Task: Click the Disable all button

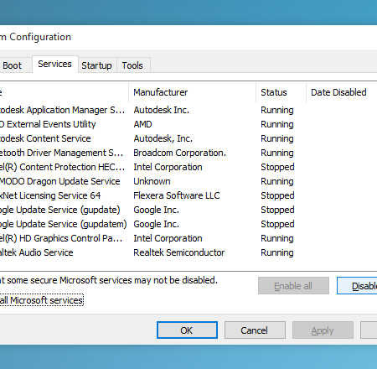Action: [357, 286]
